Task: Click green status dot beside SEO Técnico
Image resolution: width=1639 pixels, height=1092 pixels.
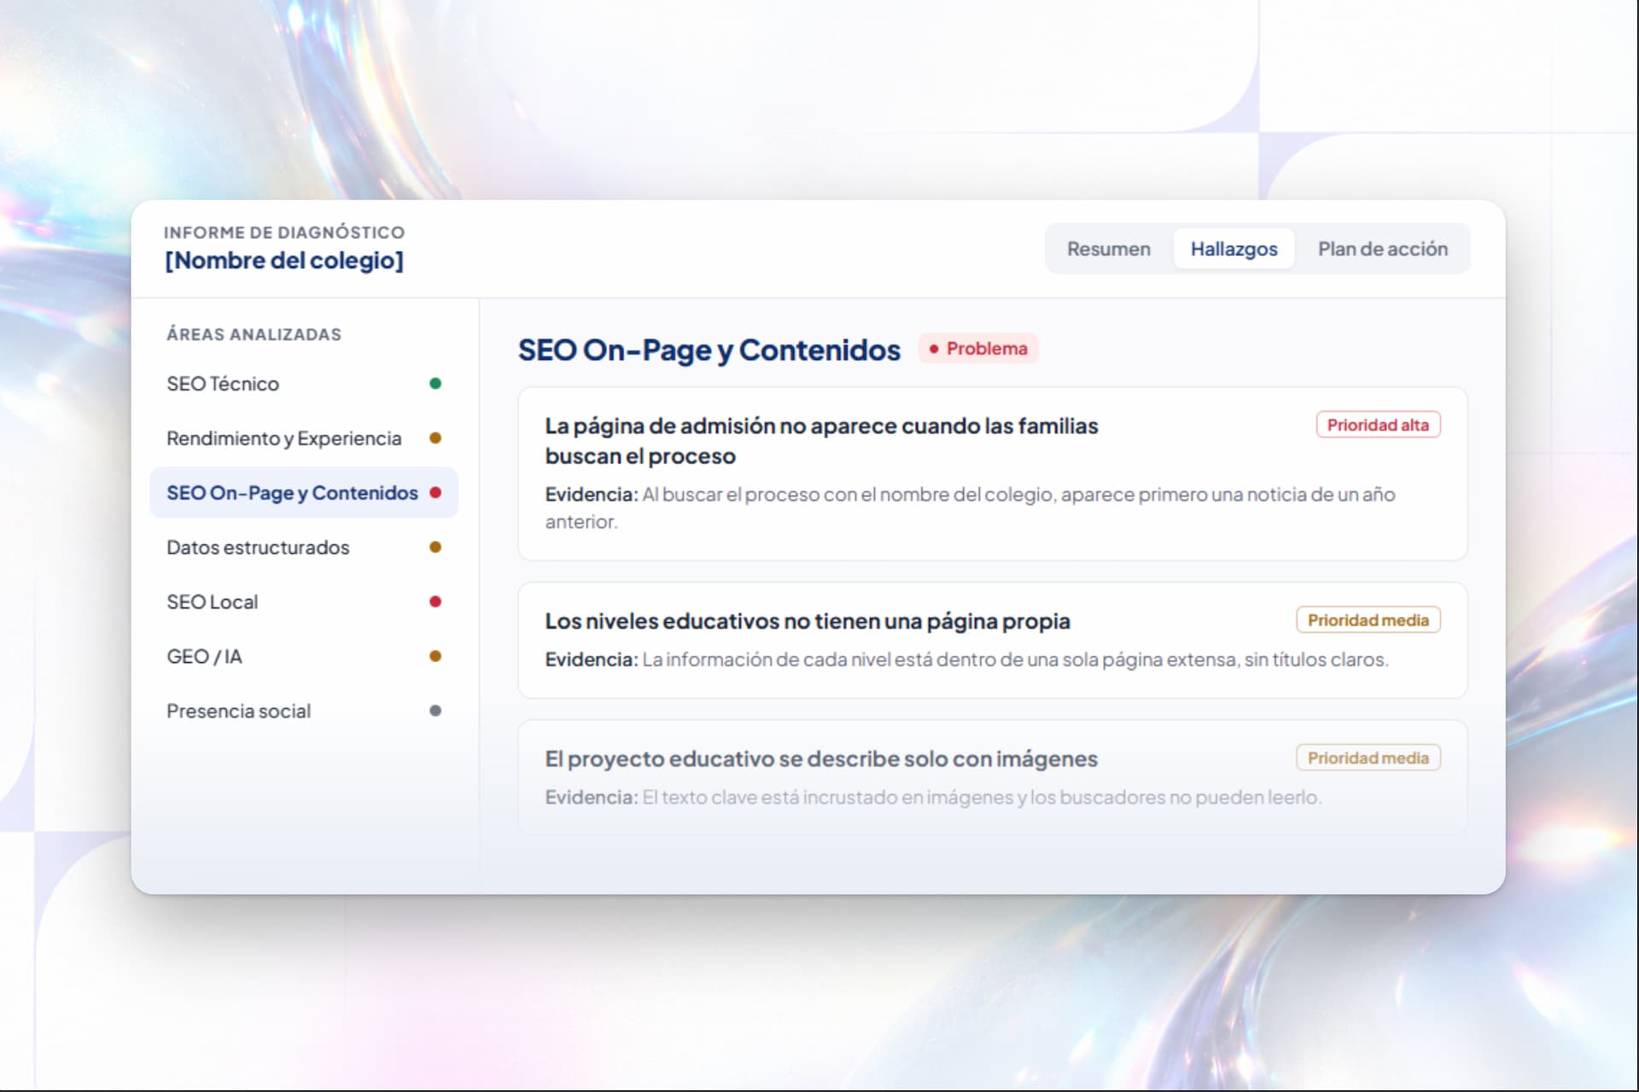Action: (435, 384)
